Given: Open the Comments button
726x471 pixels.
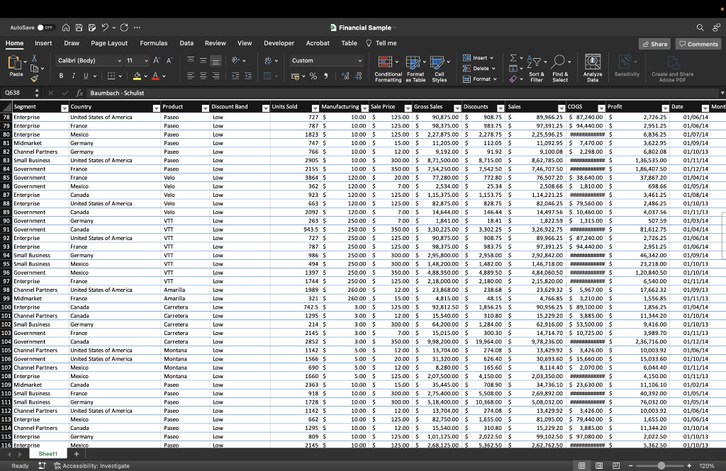Looking at the screenshot, I should pos(698,44).
